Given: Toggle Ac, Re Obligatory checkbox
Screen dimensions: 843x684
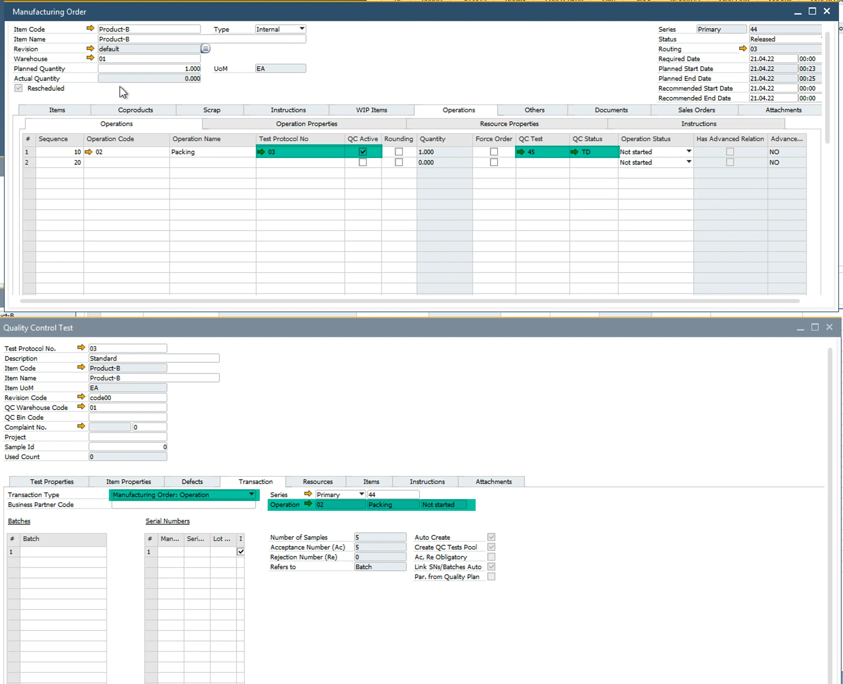Looking at the screenshot, I should [x=491, y=557].
